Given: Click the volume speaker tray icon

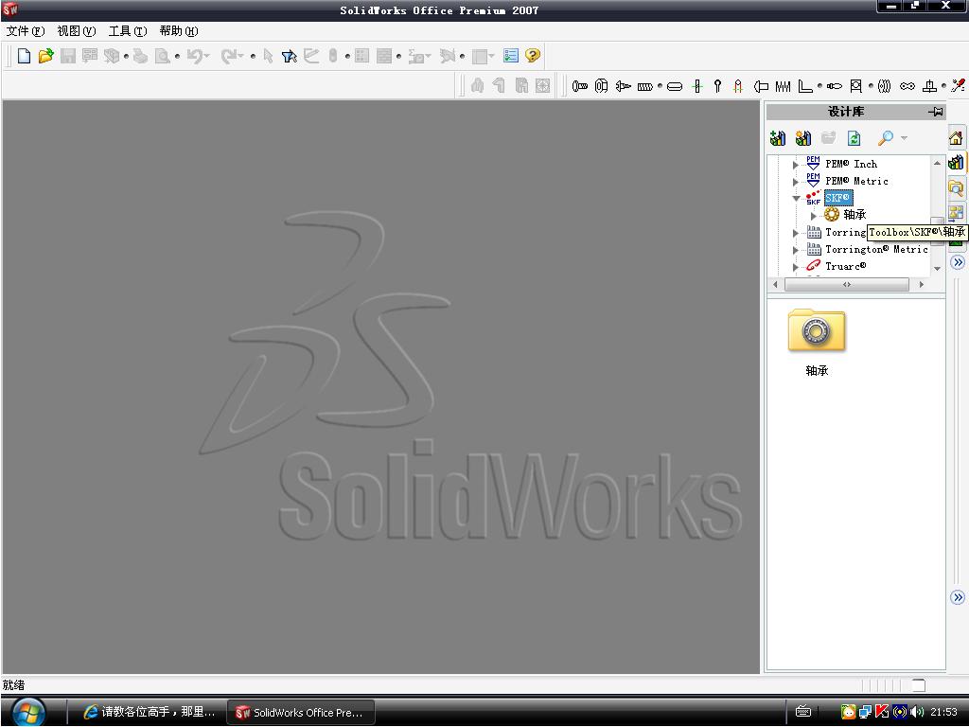Looking at the screenshot, I should (x=916, y=712).
